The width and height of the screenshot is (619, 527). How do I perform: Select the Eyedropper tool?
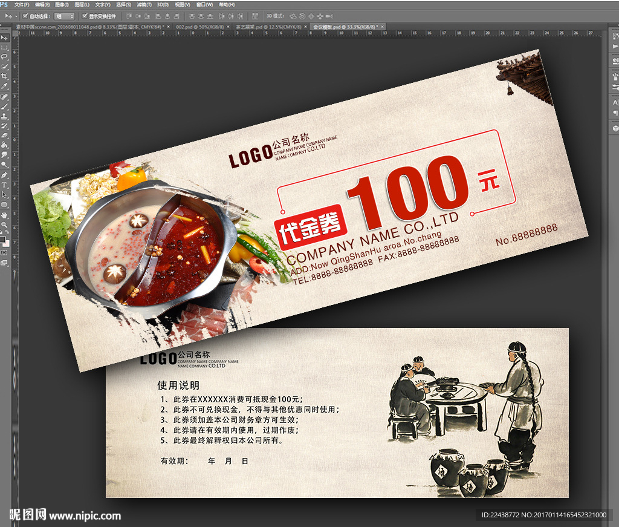coord(4,86)
